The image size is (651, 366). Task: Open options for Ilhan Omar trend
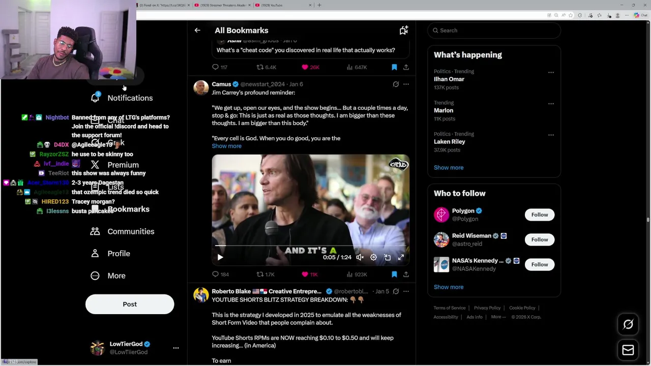click(x=551, y=73)
